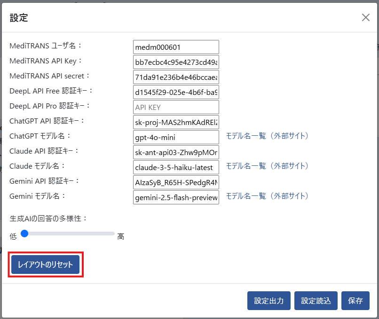Click the Gemini model name field
This screenshot has width=379, height=319.
tap(176, 197)
